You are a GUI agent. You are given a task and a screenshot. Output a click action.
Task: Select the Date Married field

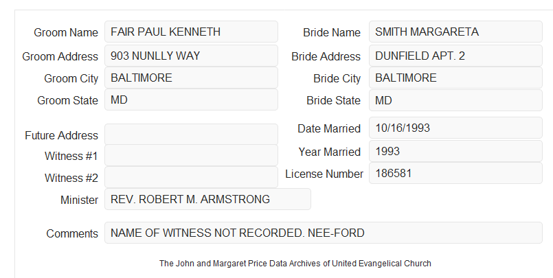(455, 128)
